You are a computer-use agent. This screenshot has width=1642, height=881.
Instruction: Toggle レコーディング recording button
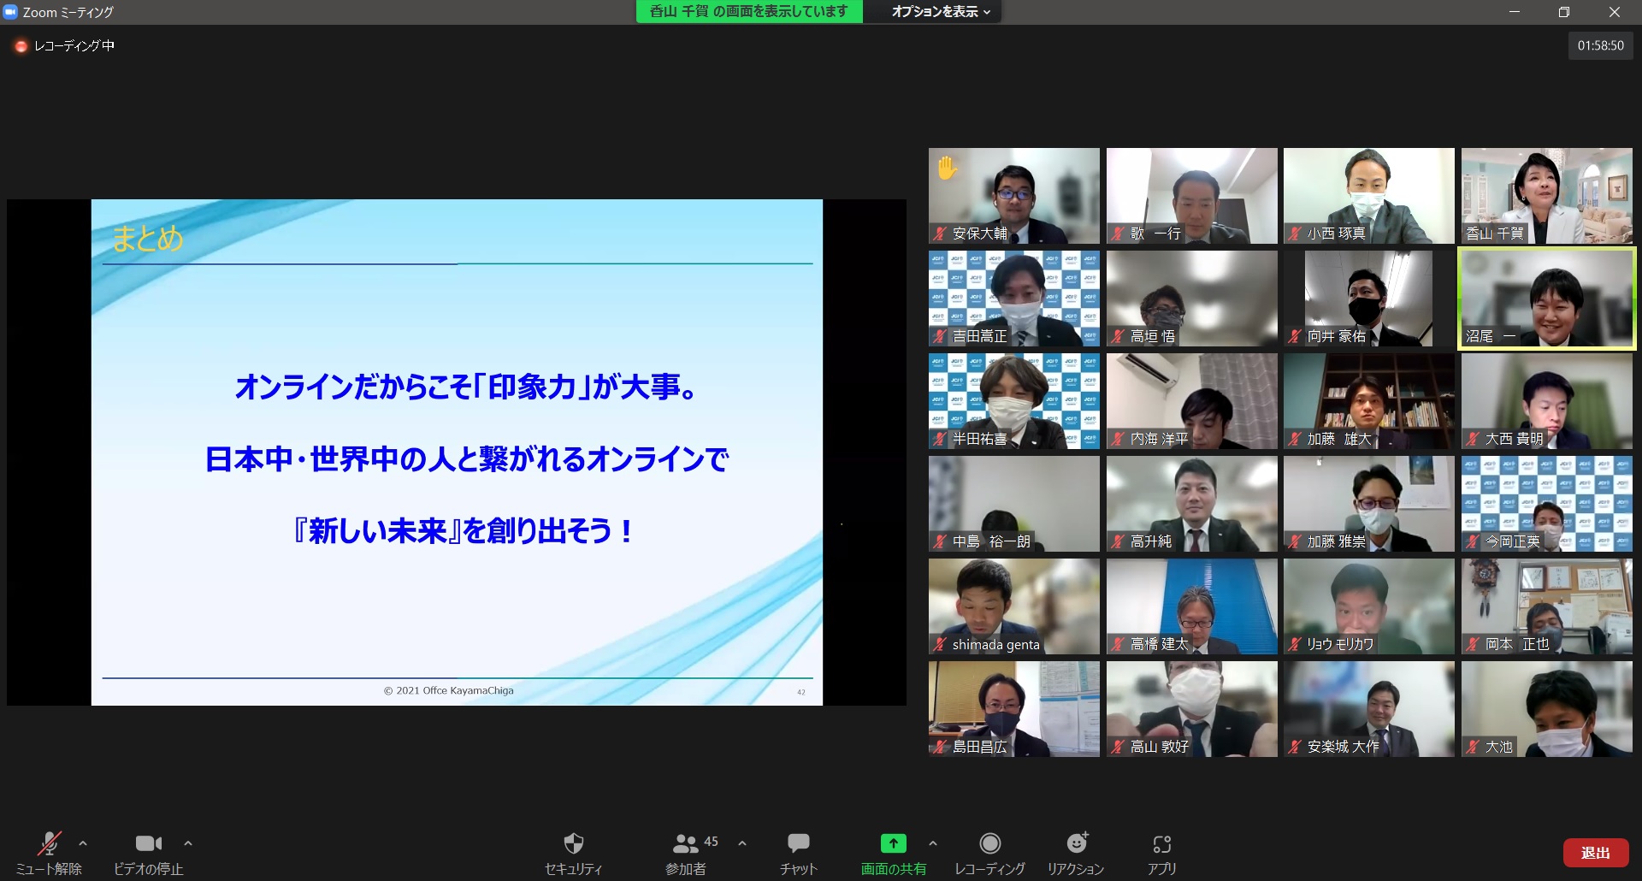tap(990, 853)
